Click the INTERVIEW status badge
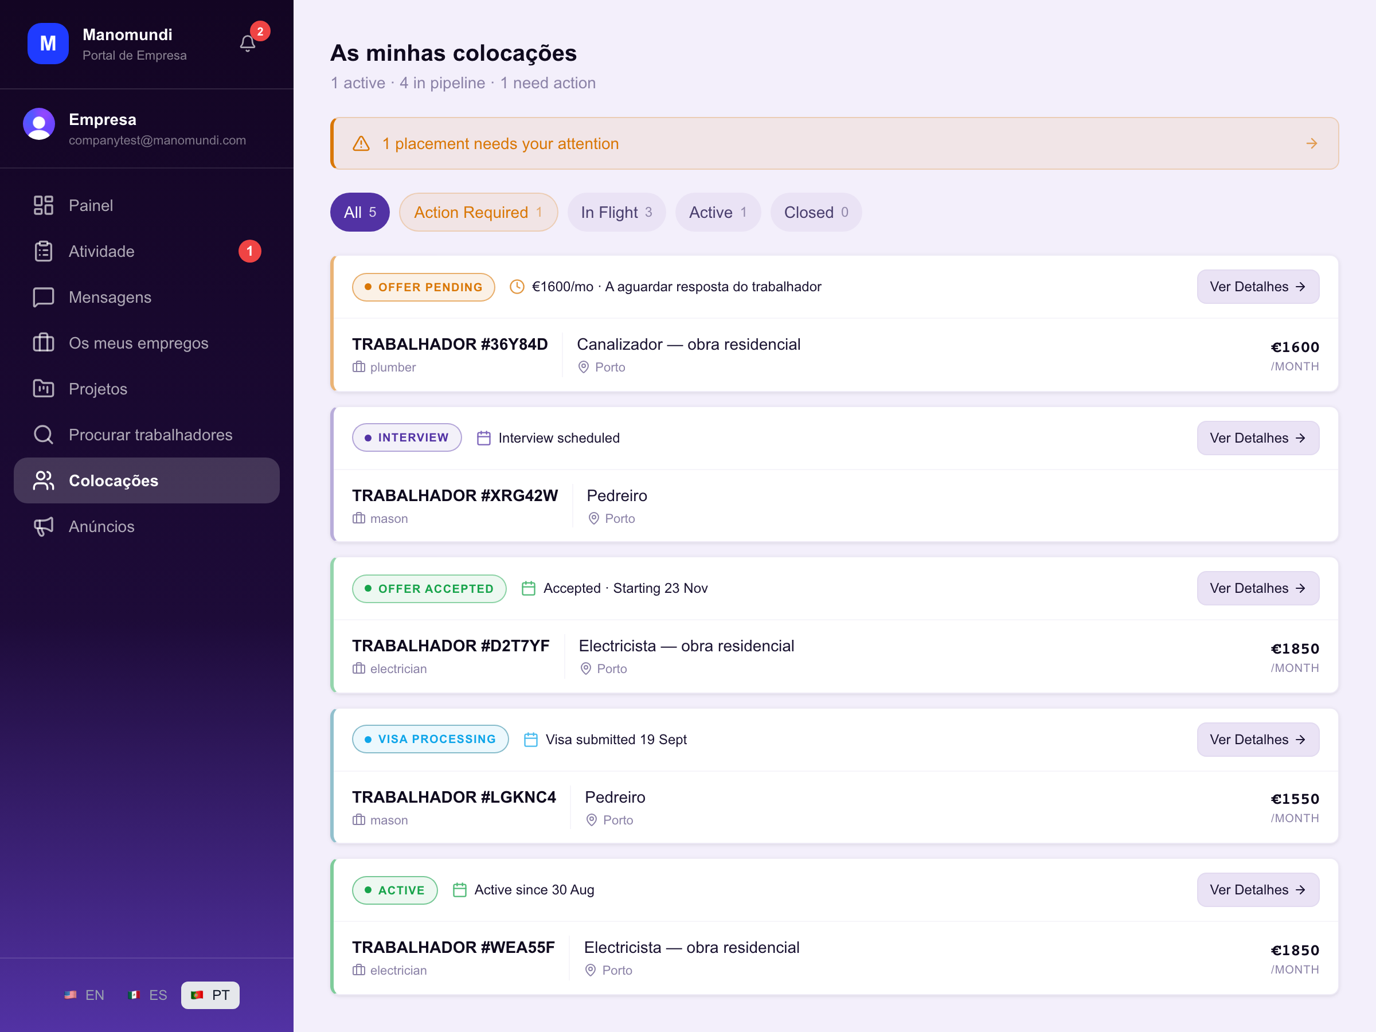1376x1032 pixels. (x=407, y=437)
